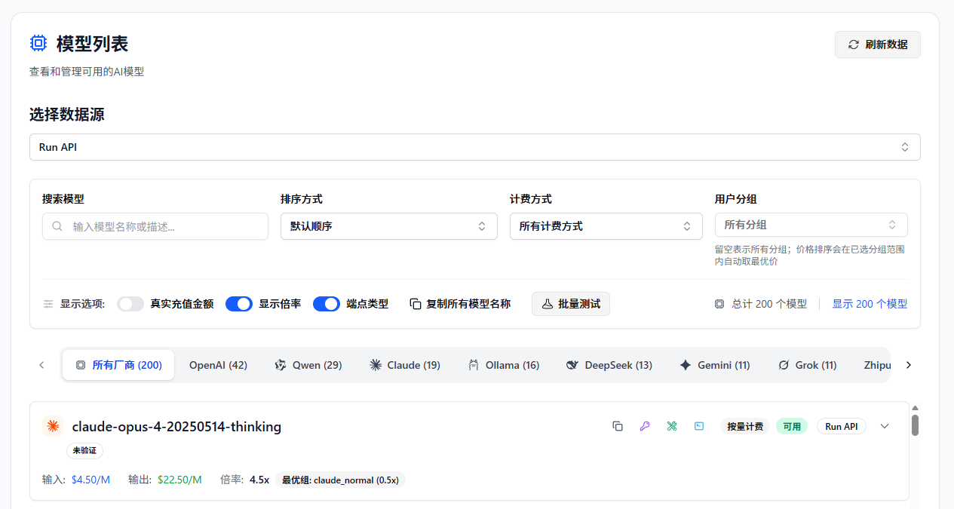
Task: Select the Grok (11) tab
Action: point(807,365)
